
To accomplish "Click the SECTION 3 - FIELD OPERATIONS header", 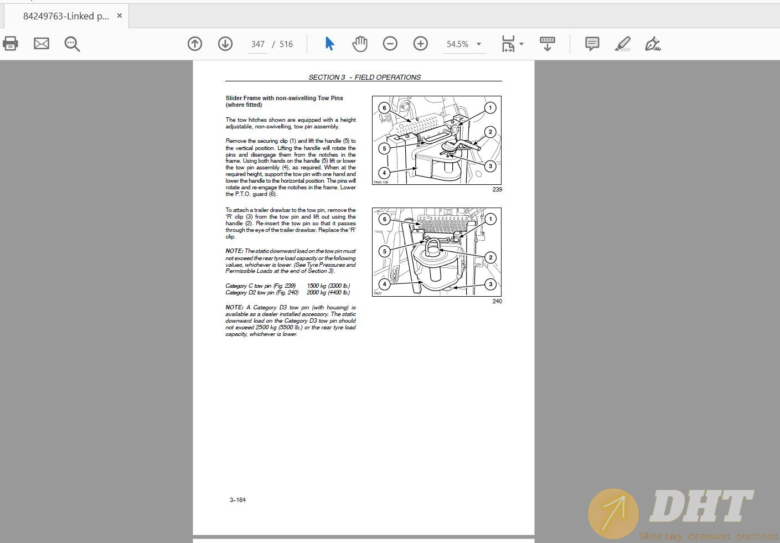I will click(x=364, y=77).
